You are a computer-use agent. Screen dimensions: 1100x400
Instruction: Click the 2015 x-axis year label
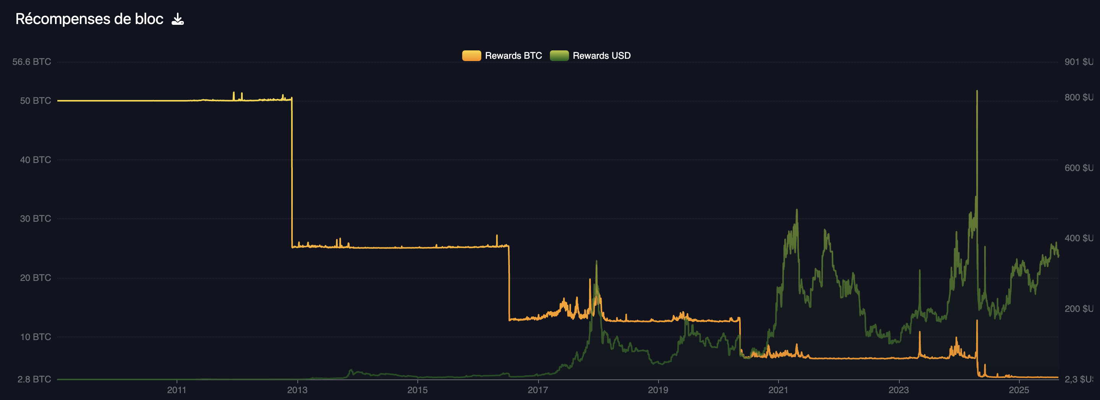pyautogui.click(x=417, y=390)
